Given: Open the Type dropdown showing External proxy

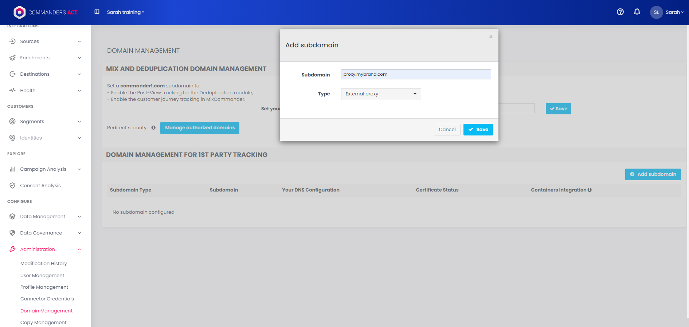Looking at the screenshot, I should coord(381,94).
